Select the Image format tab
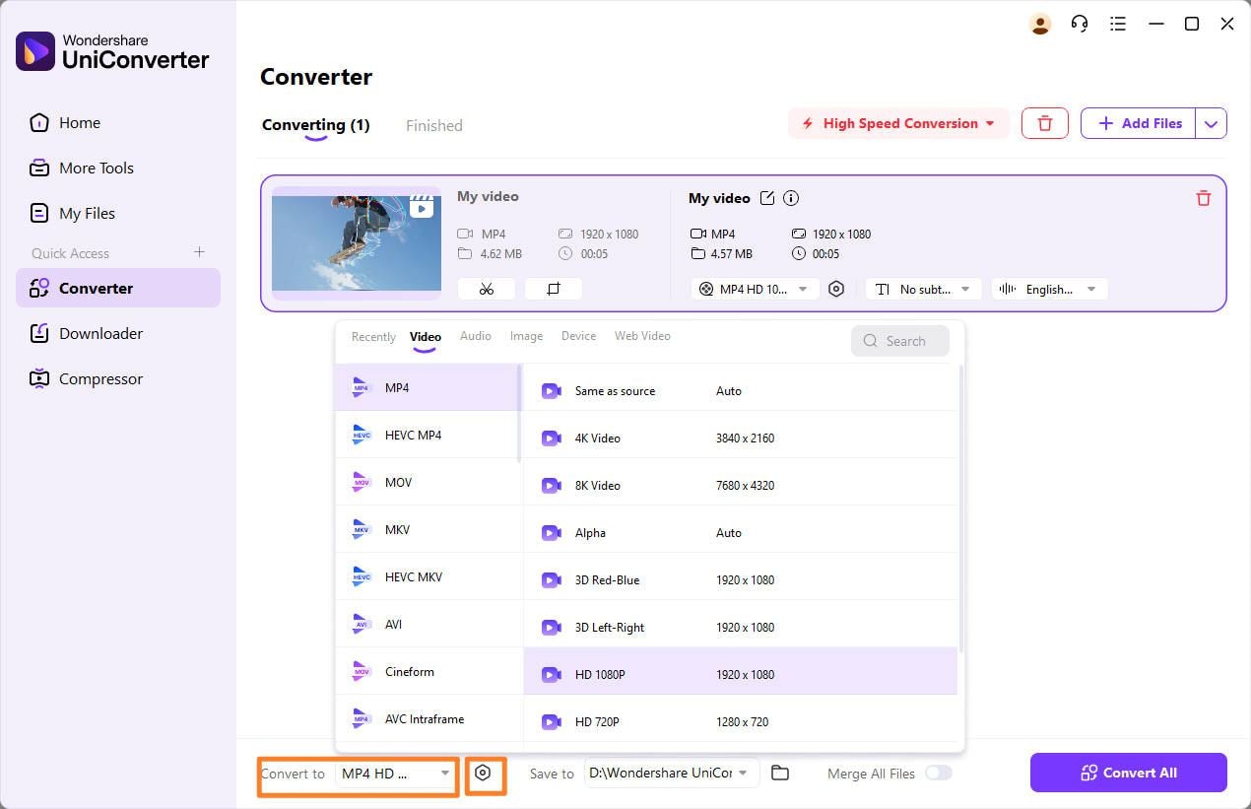The height and width of the screenshot is (809, 1251). 526,336
